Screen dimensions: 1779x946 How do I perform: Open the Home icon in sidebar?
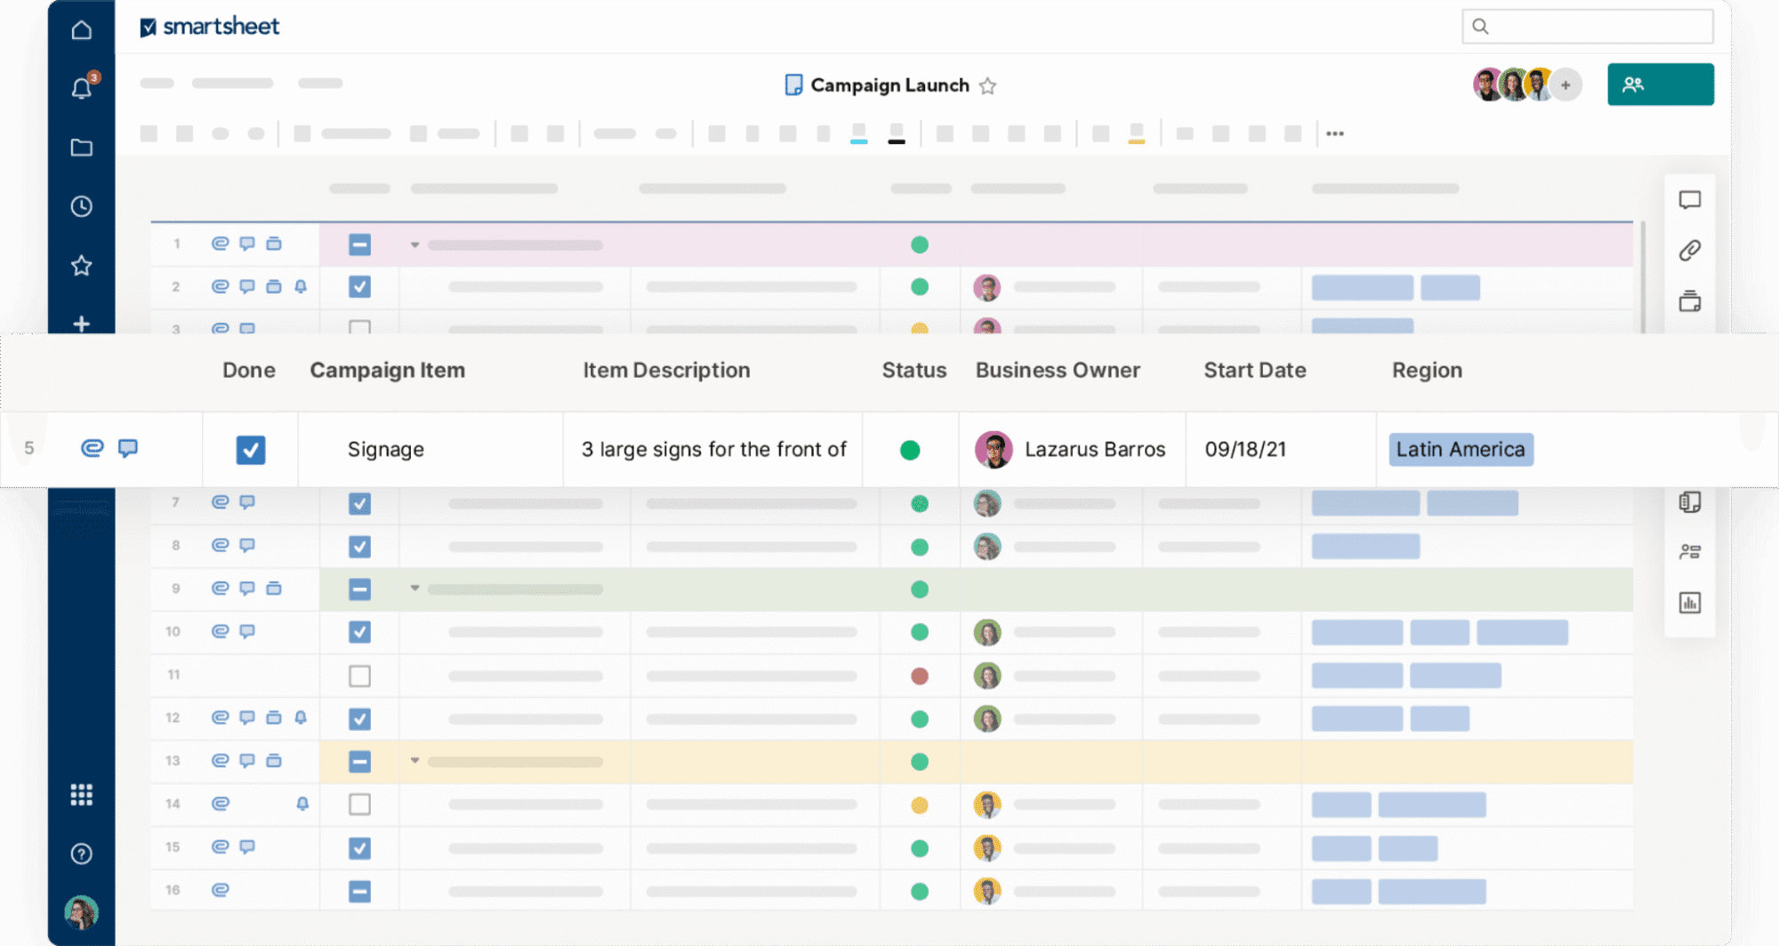point(81,30)
